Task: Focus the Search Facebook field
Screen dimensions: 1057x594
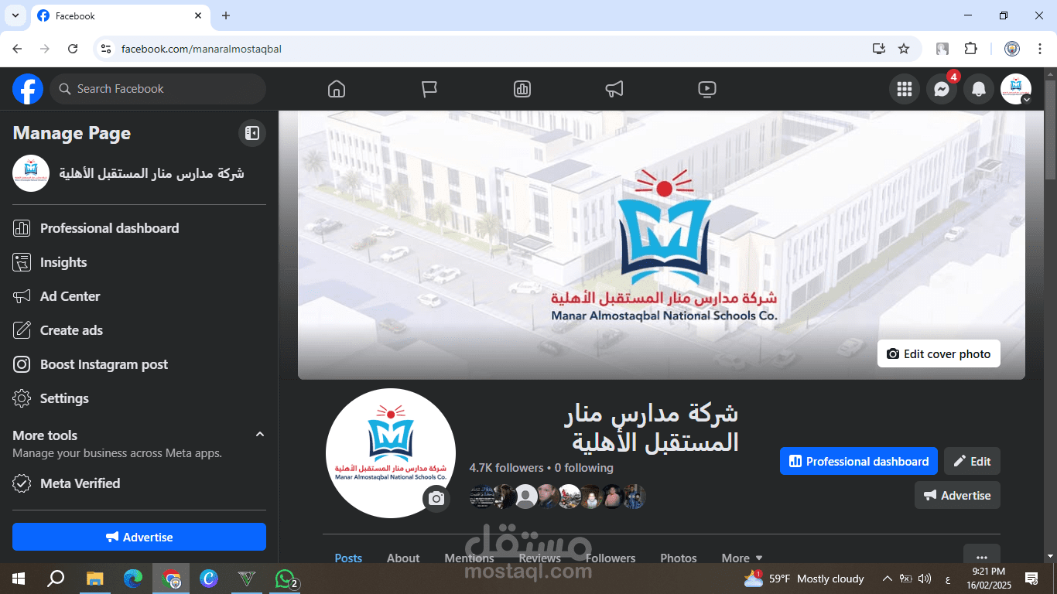Action: coord(158,89)
